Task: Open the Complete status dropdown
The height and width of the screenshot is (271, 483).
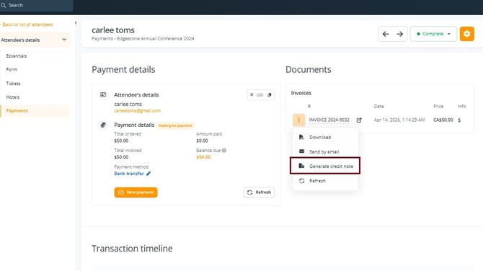Action: pos(433,34)
